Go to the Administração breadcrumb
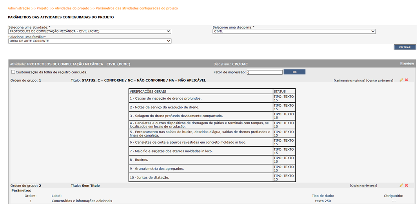The height and width of the screenshot is (206, 419). (x=19, y=8)
